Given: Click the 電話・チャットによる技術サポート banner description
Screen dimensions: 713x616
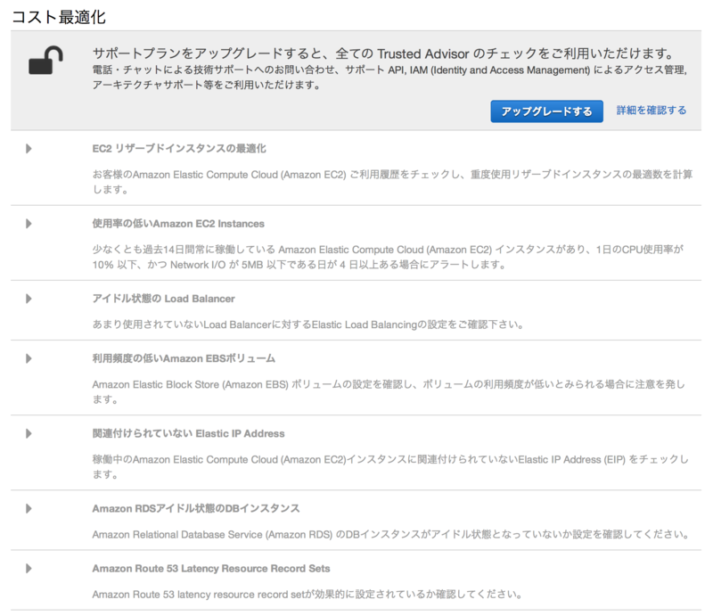Looking at the screenshot, I should pos(389,78).
